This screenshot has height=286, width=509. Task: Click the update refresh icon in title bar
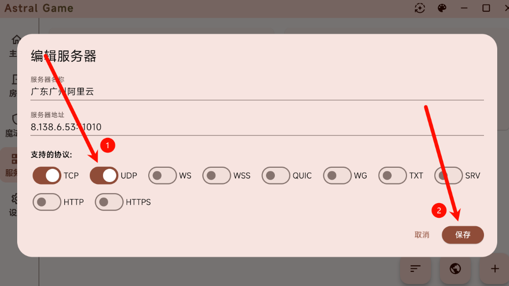420,8
